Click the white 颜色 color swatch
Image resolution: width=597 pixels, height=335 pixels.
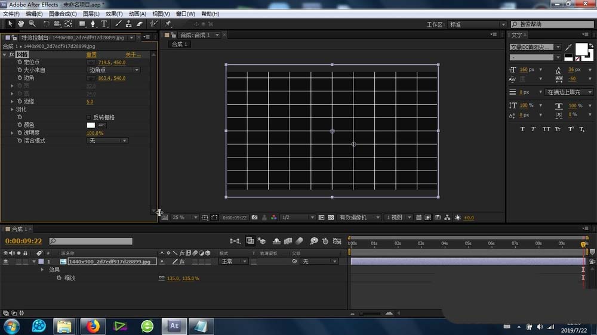(x=91, y=125)
